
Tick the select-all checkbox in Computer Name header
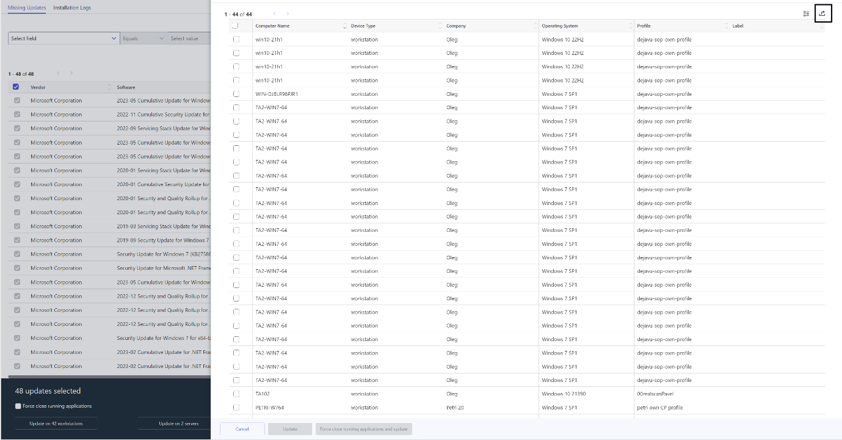[x=235, y=26]
